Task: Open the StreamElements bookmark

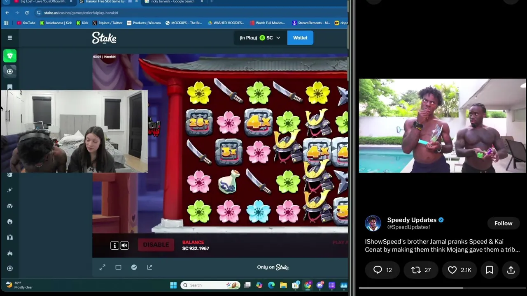Action: pos(311,23)
